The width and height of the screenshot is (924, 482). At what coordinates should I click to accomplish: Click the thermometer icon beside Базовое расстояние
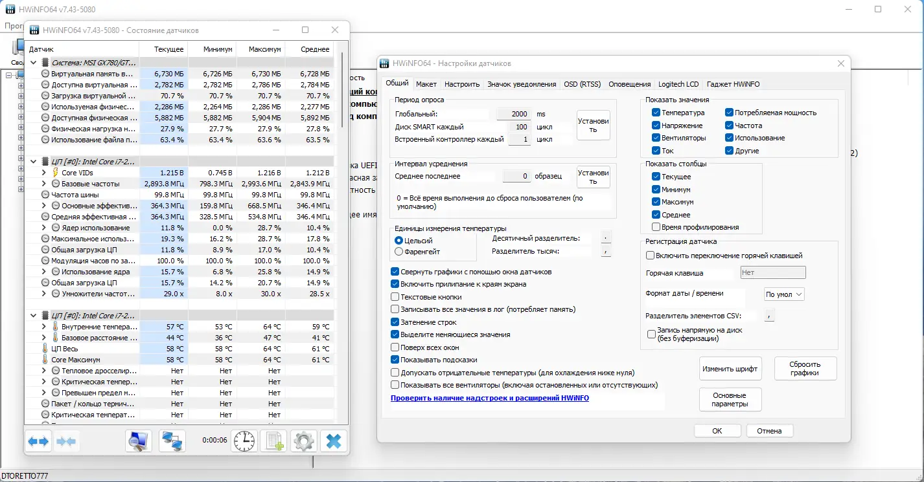pyautogui.click(x=56, y=338)
